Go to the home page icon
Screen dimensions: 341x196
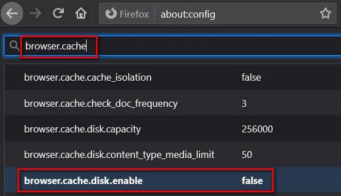pyautogui.click(x=81, y=13)
